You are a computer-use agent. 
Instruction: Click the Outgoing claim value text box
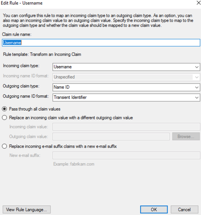111,137
